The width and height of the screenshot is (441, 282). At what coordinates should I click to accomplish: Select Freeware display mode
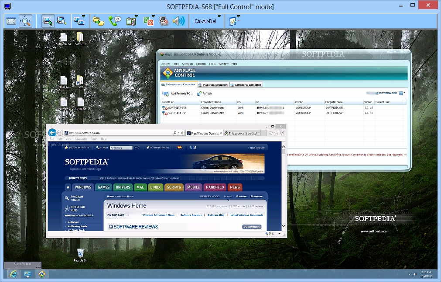click(x=241, y=196)
